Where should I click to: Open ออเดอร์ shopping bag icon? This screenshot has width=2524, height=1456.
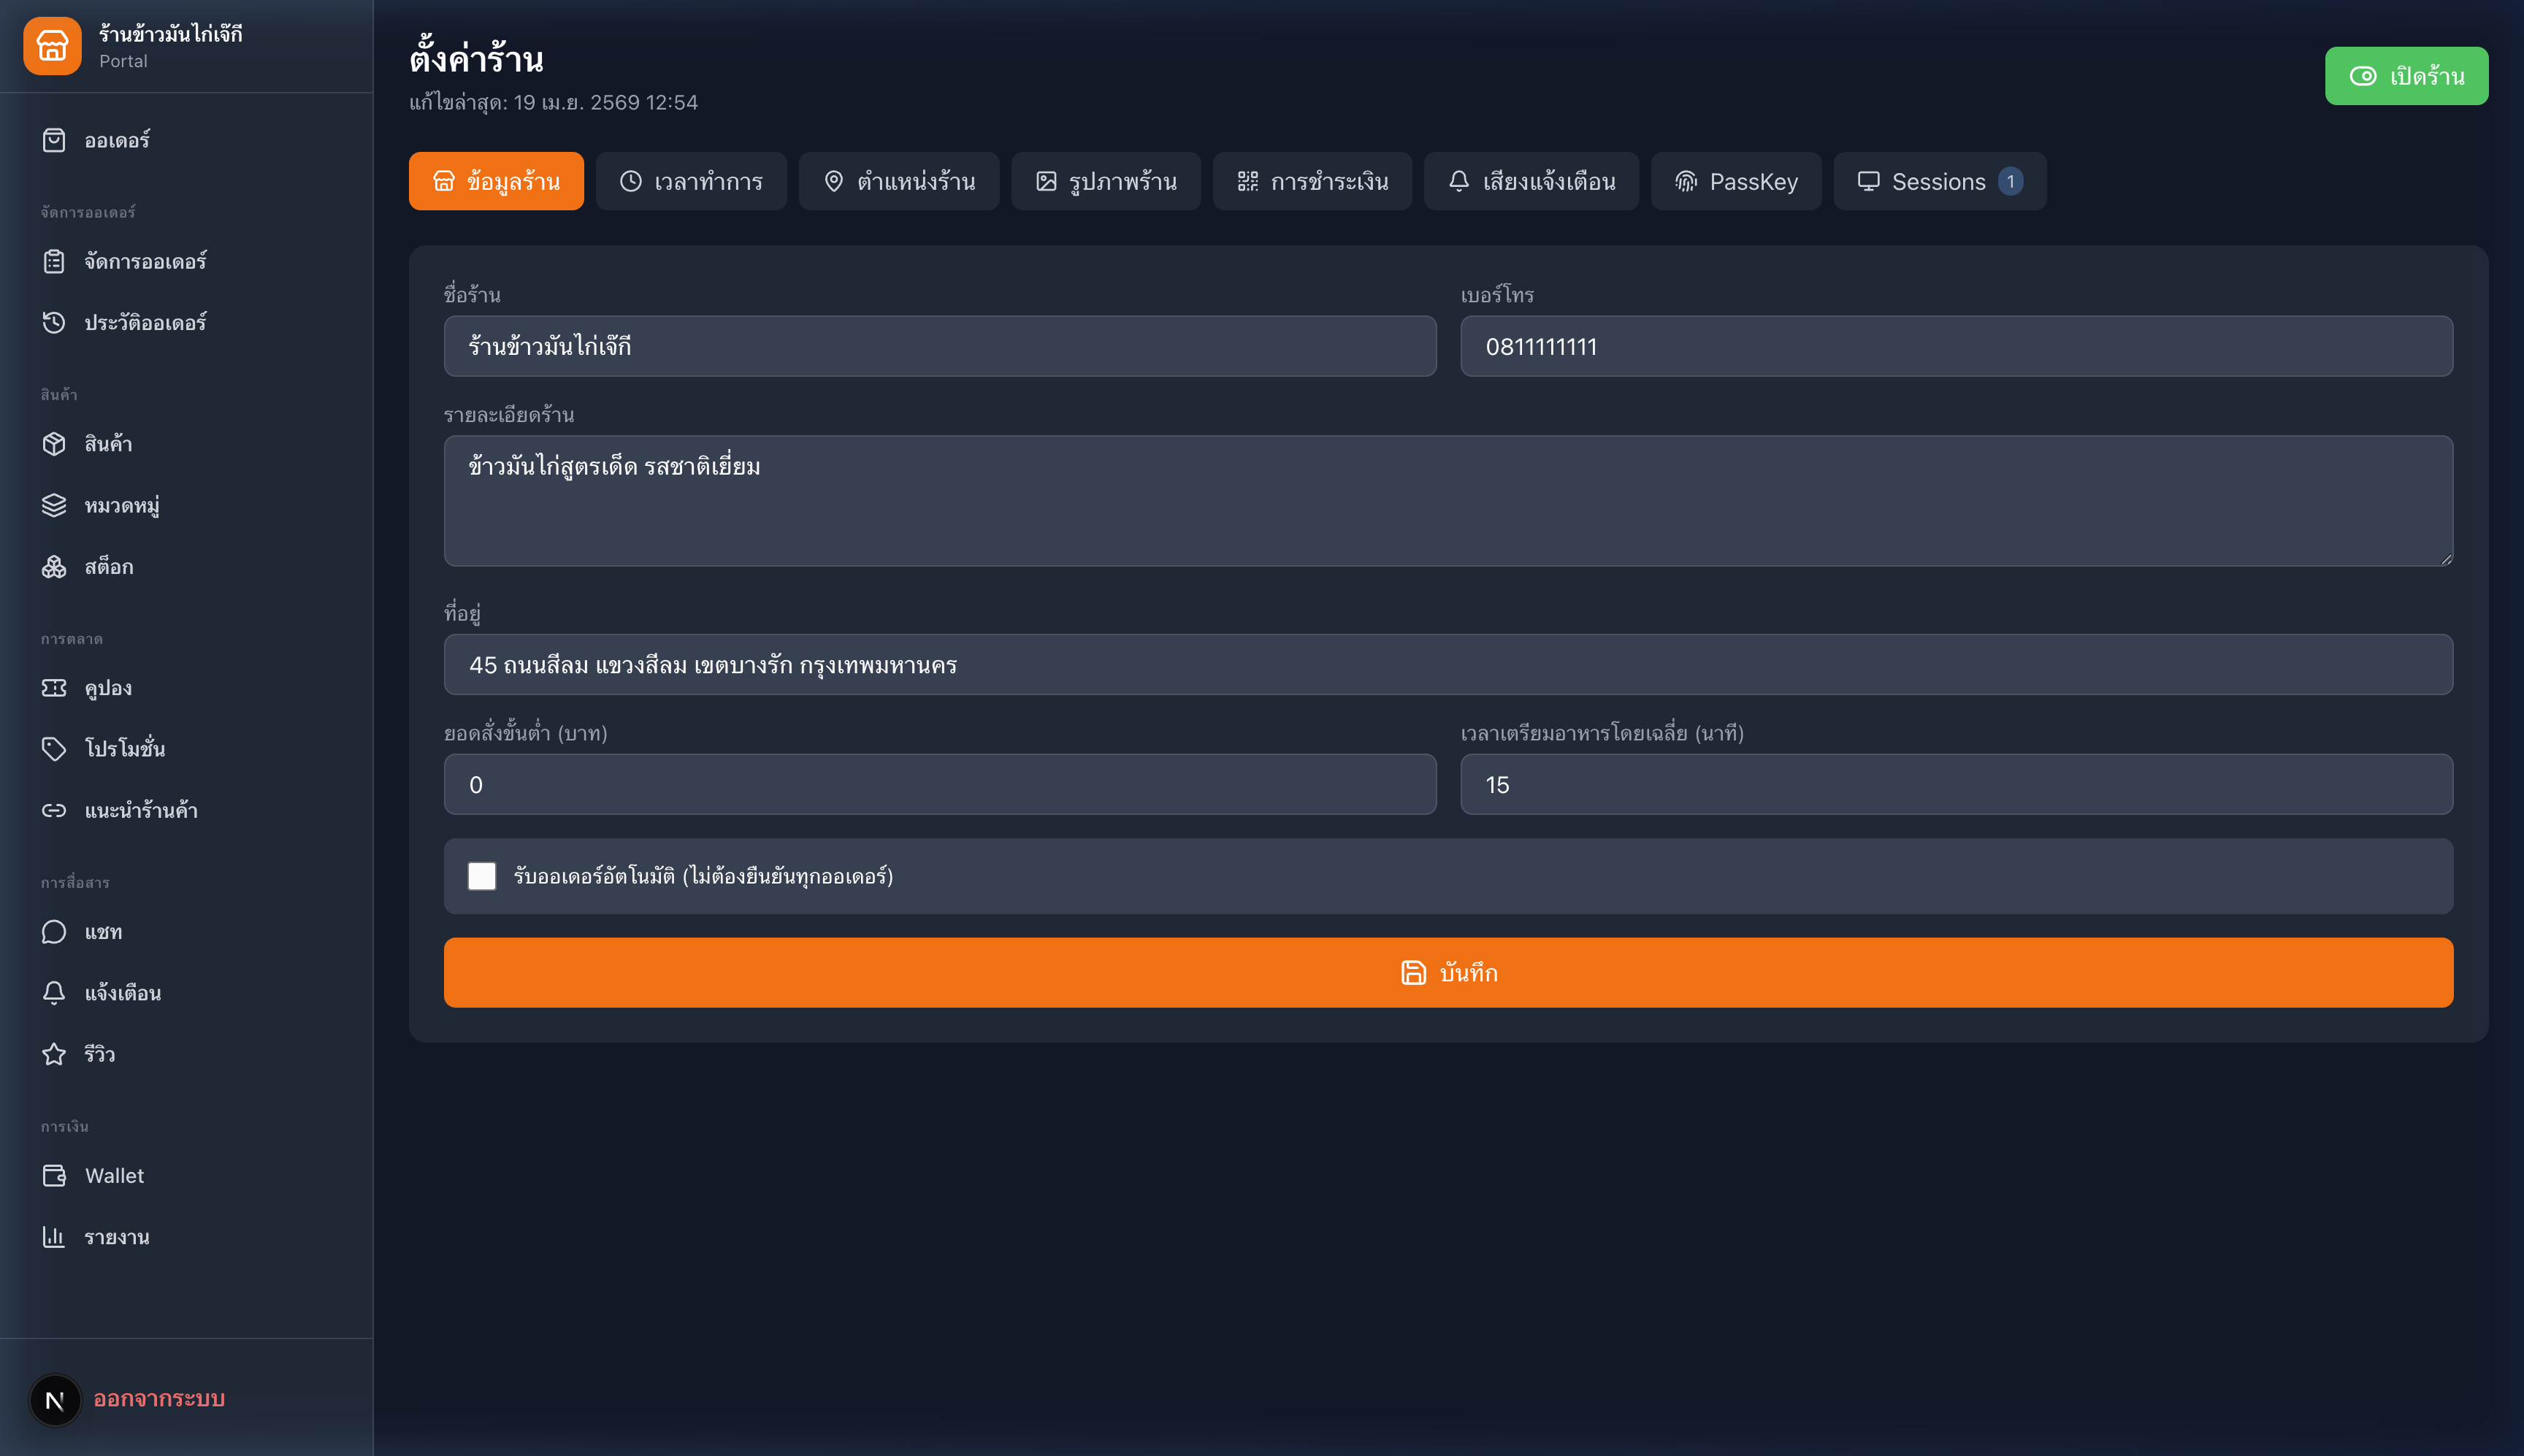tap(54, 140)
